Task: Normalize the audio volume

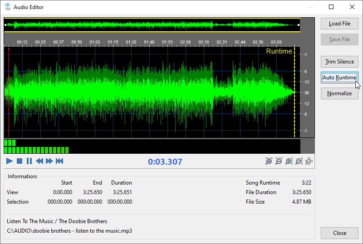Action: 339,93
